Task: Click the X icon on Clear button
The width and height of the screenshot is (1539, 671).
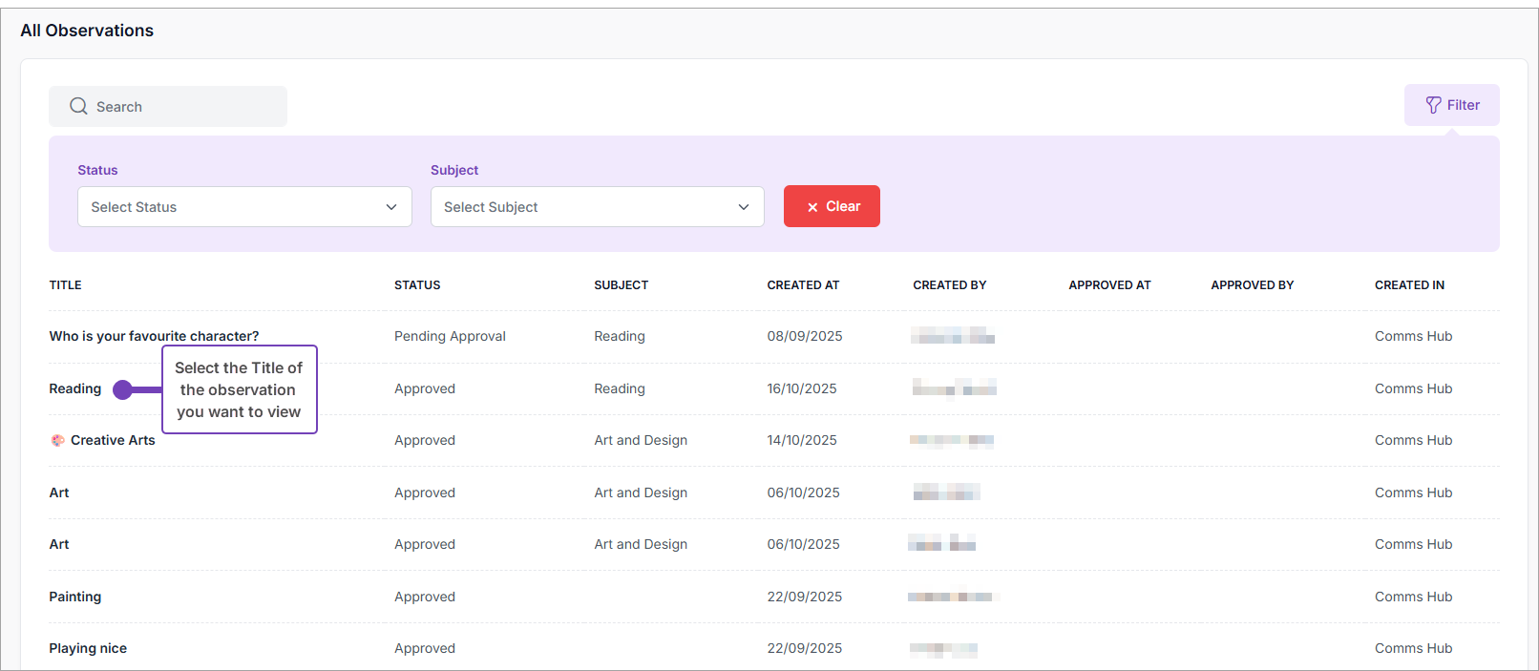Action: point(812,207)
